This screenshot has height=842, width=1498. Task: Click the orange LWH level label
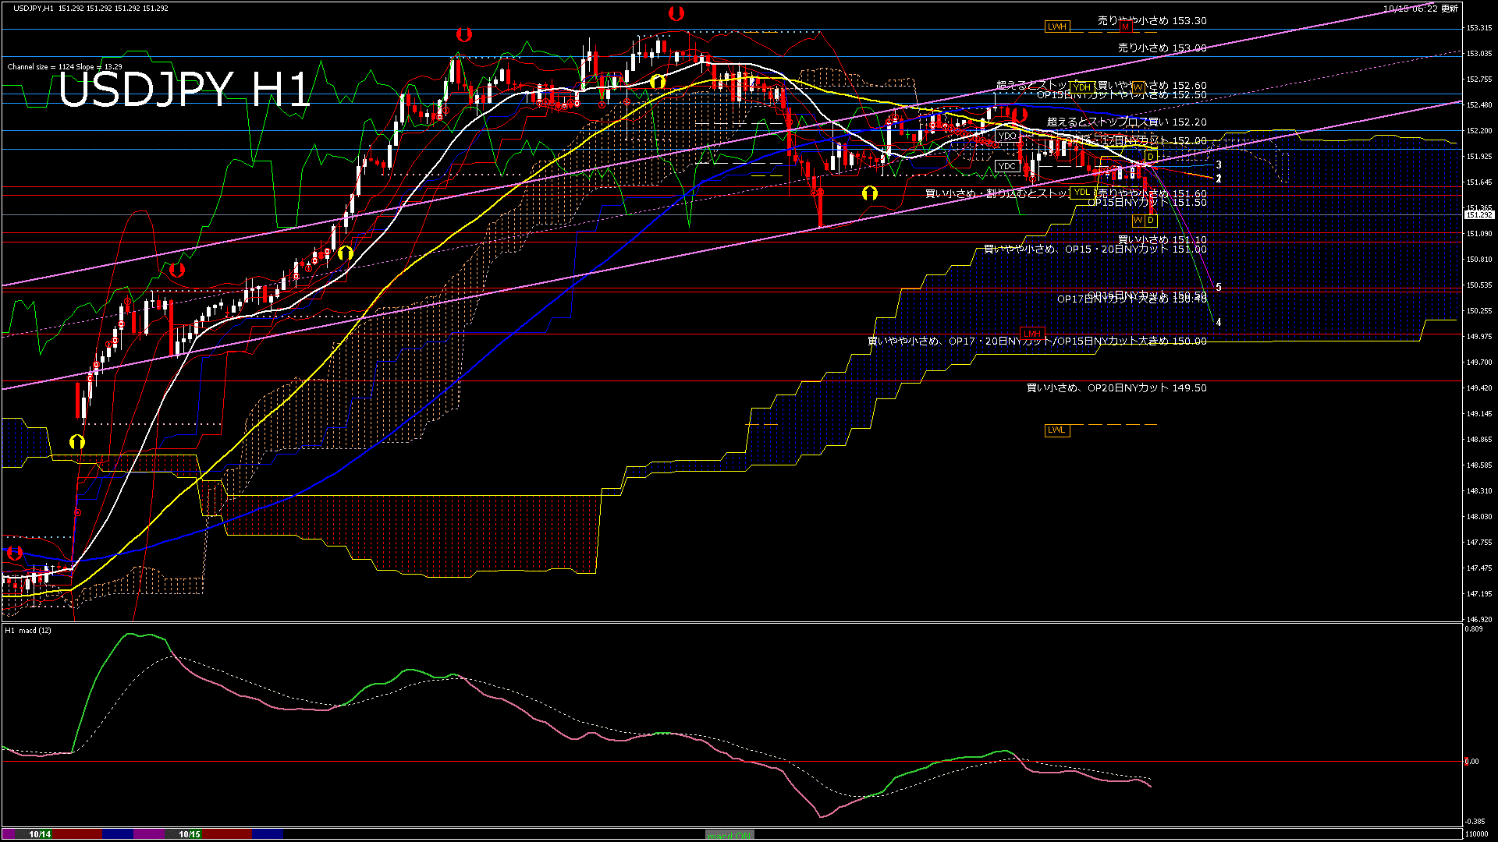click(x=1056, y=27)
